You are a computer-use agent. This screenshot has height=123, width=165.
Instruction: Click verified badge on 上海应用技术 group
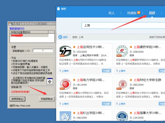point(74,47)
